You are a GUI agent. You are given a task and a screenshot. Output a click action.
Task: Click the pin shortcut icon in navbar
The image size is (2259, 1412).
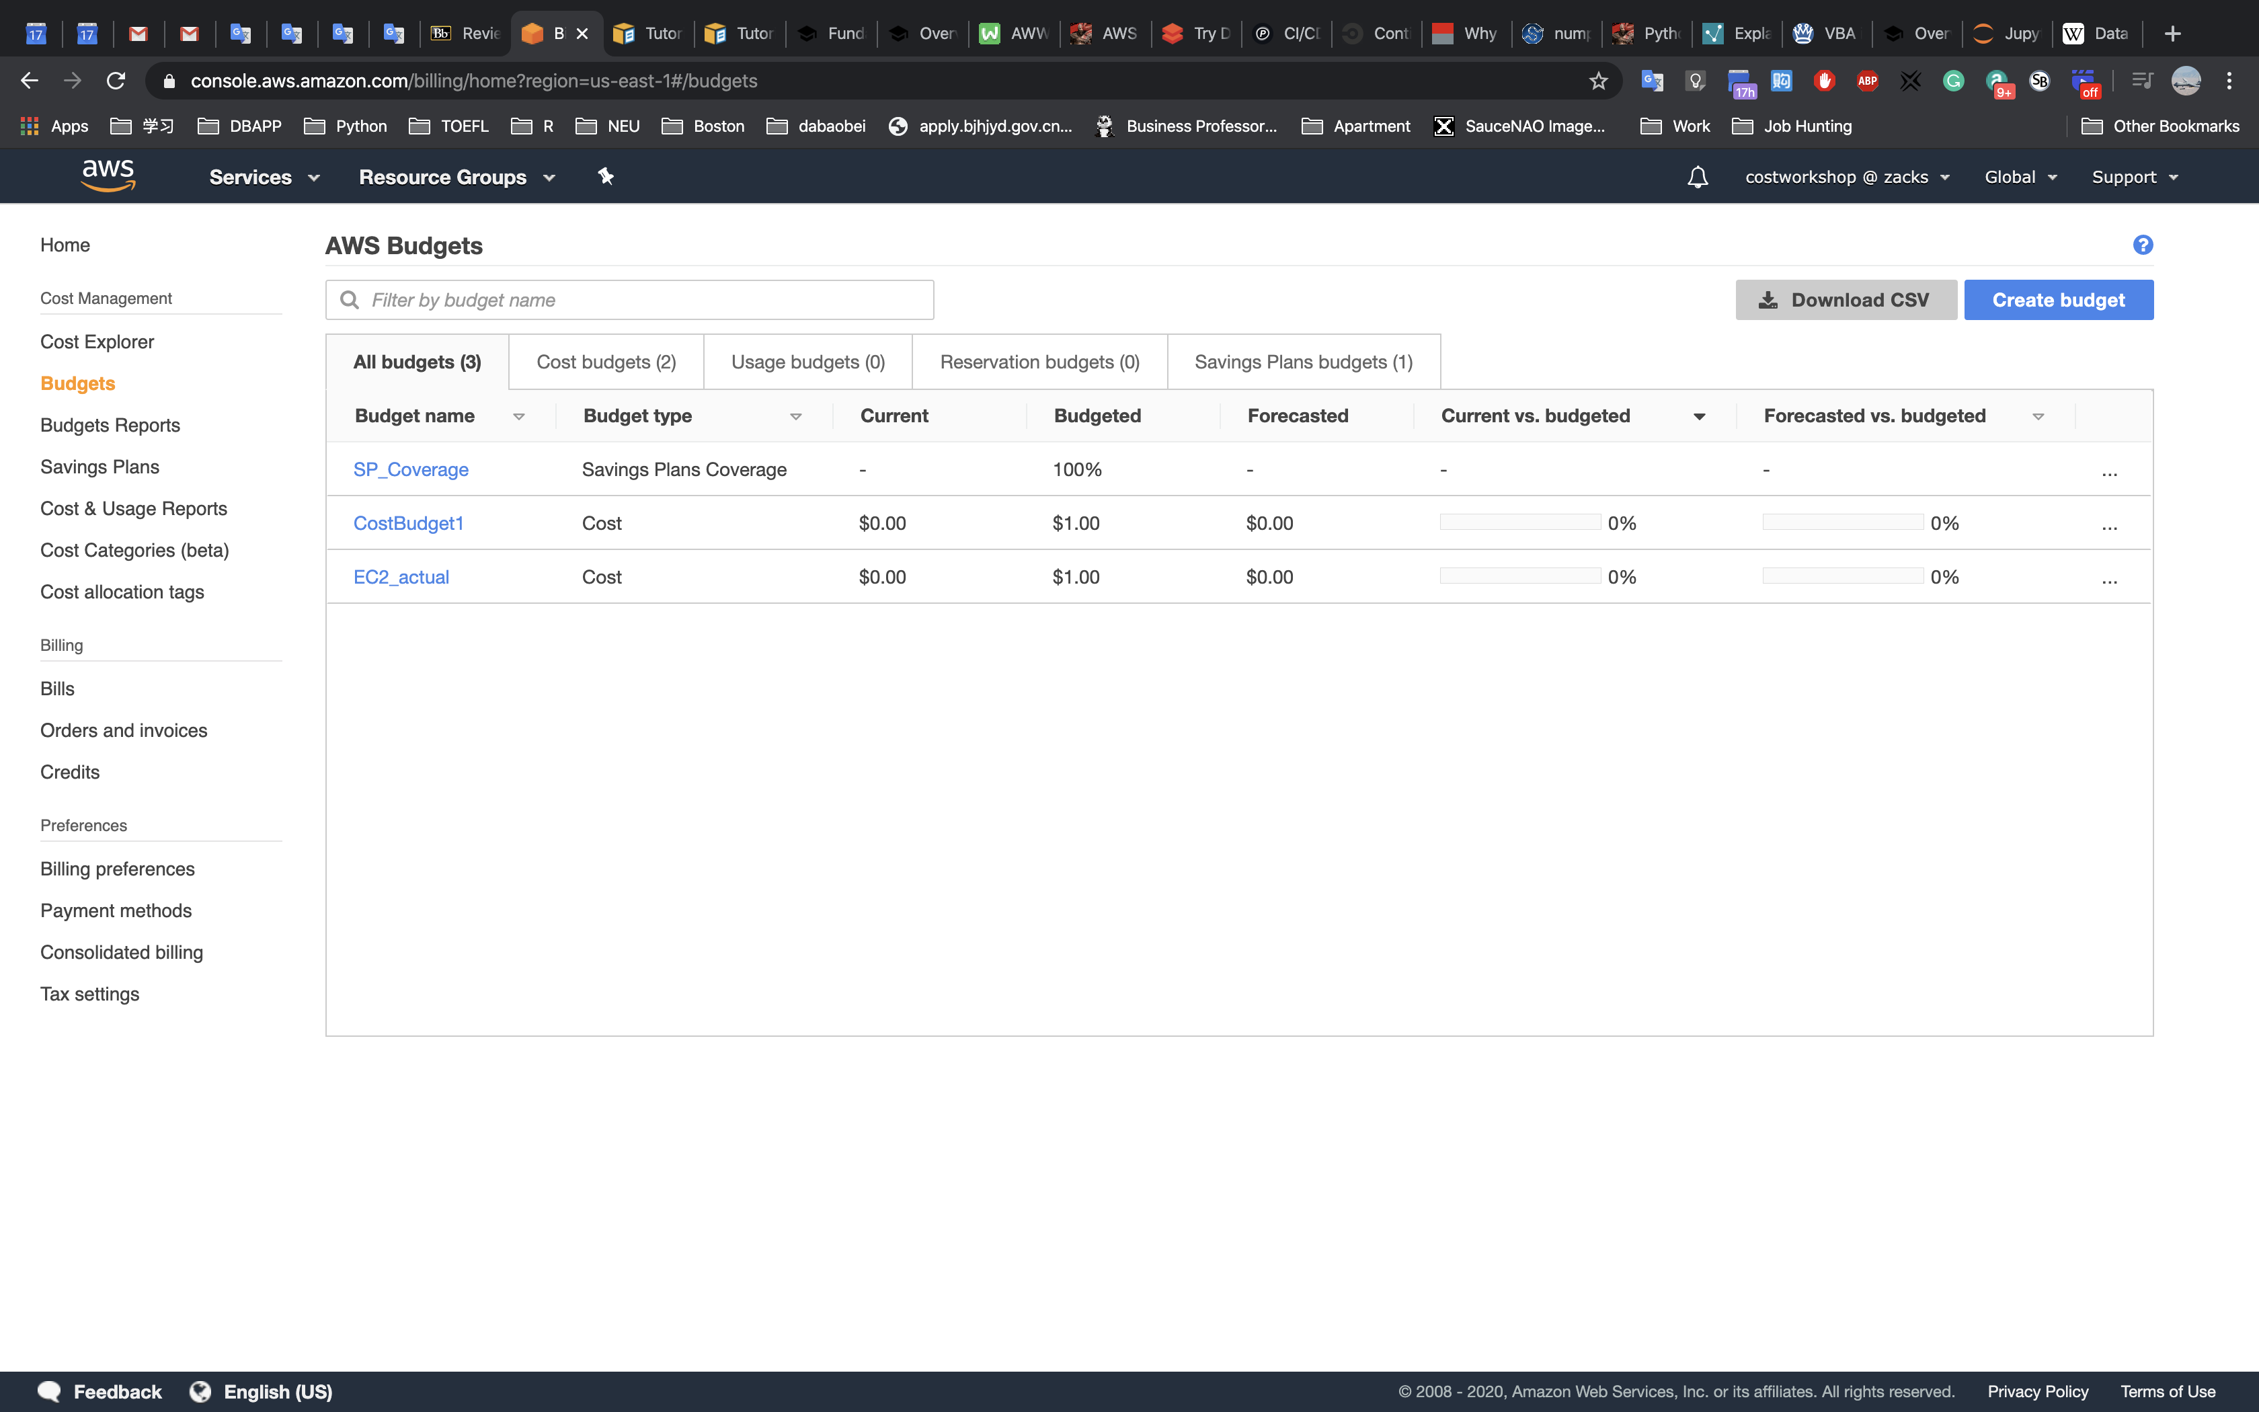[606, 176]
